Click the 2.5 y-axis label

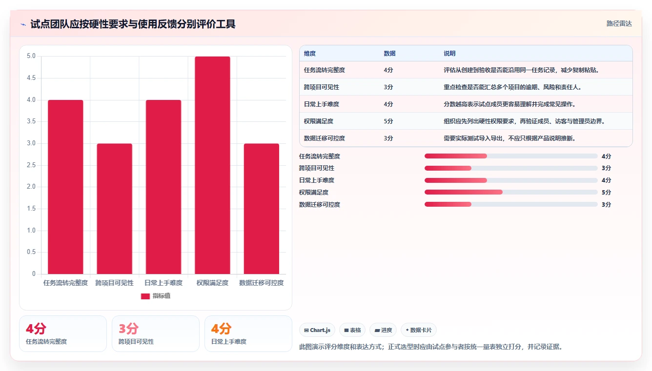click(x=31, y=165)
